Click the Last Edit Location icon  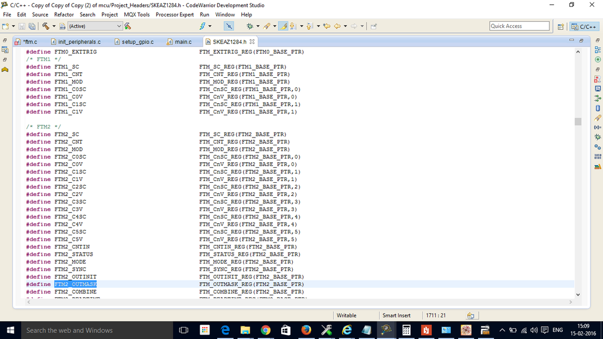point(327,26)
